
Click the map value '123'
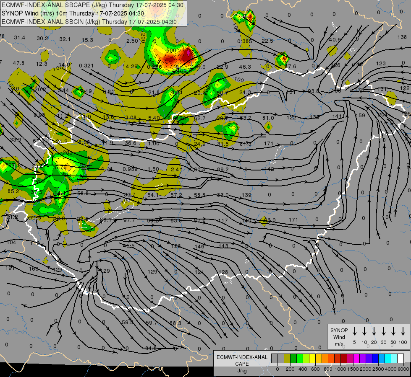[381, 63]
